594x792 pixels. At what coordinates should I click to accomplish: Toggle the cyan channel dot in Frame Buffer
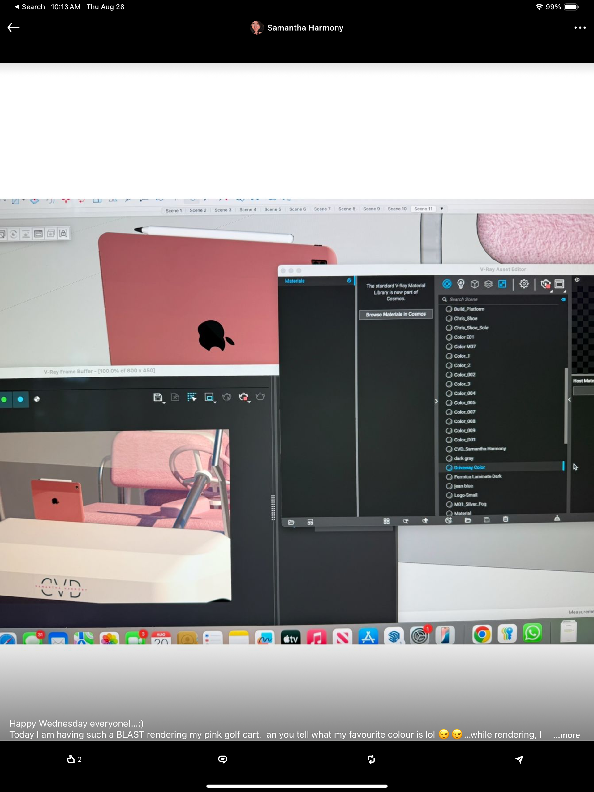coord(20,399)
